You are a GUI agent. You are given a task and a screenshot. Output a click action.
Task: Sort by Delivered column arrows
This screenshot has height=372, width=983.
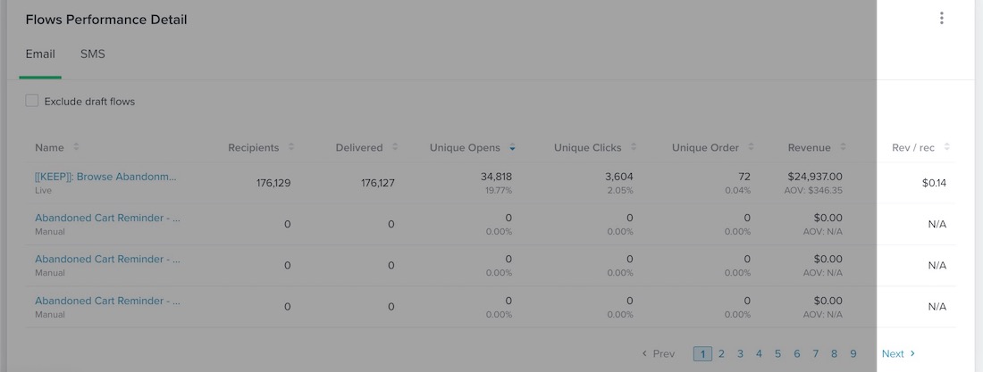(395, 147)
